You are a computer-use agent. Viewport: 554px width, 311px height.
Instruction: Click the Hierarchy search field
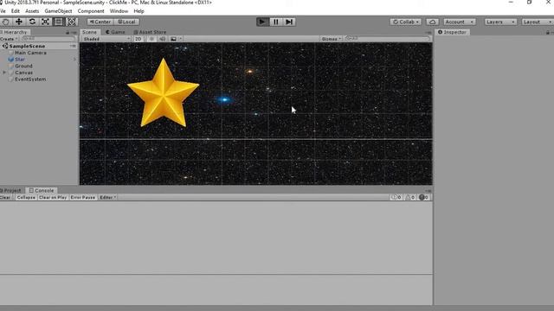48,39
